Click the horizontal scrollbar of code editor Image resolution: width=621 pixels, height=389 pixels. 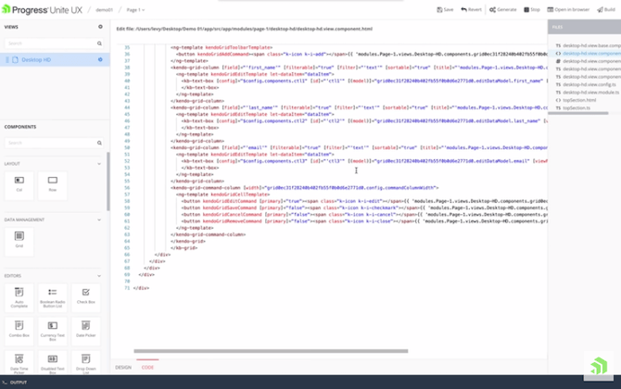click(271, 351)
